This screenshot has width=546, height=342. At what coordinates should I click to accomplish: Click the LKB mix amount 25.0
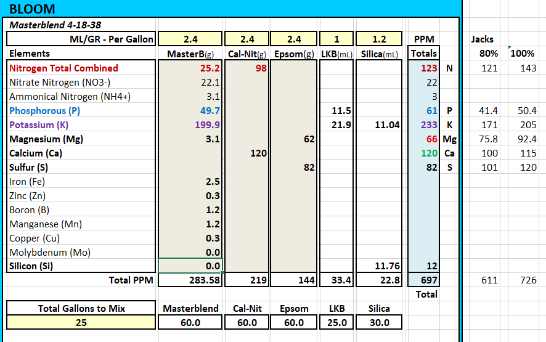coord(336,322)
